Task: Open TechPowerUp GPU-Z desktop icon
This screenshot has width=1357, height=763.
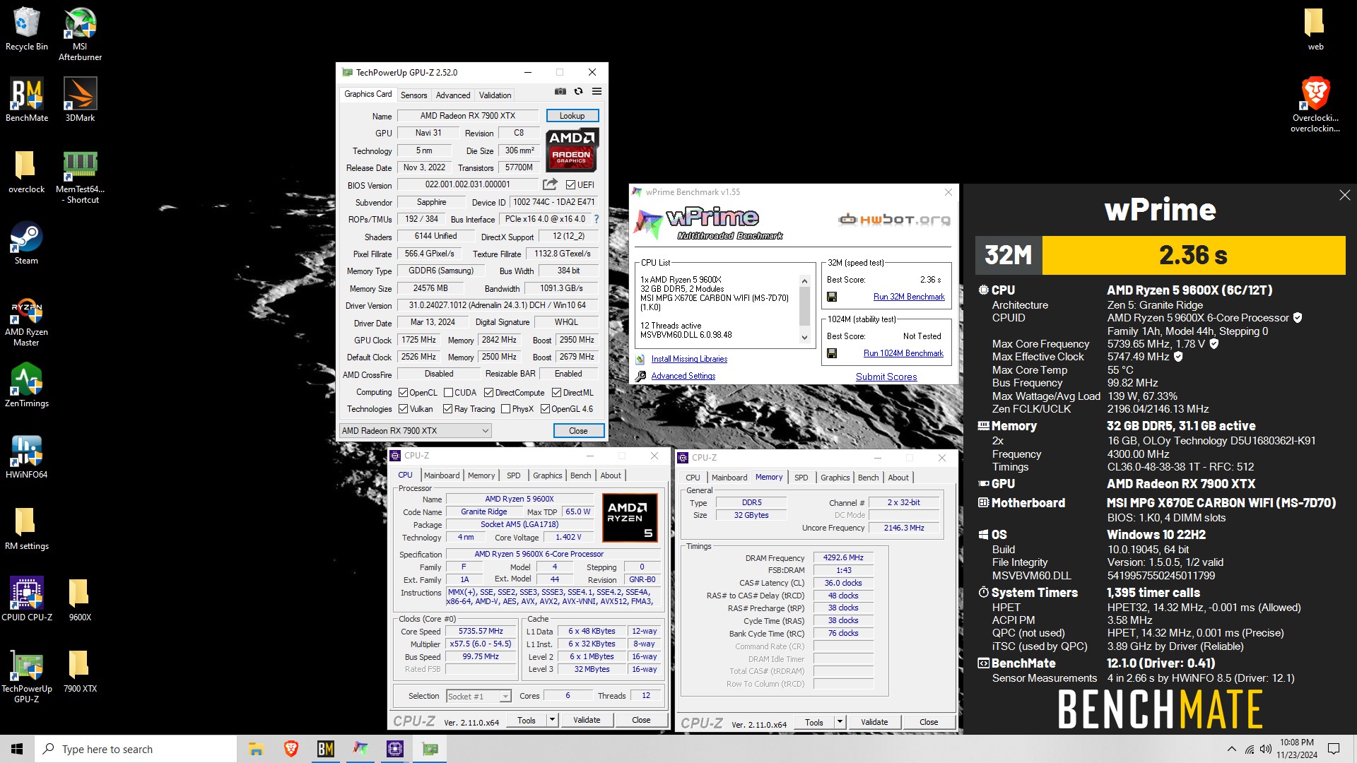Action: [x=26, y=678]
